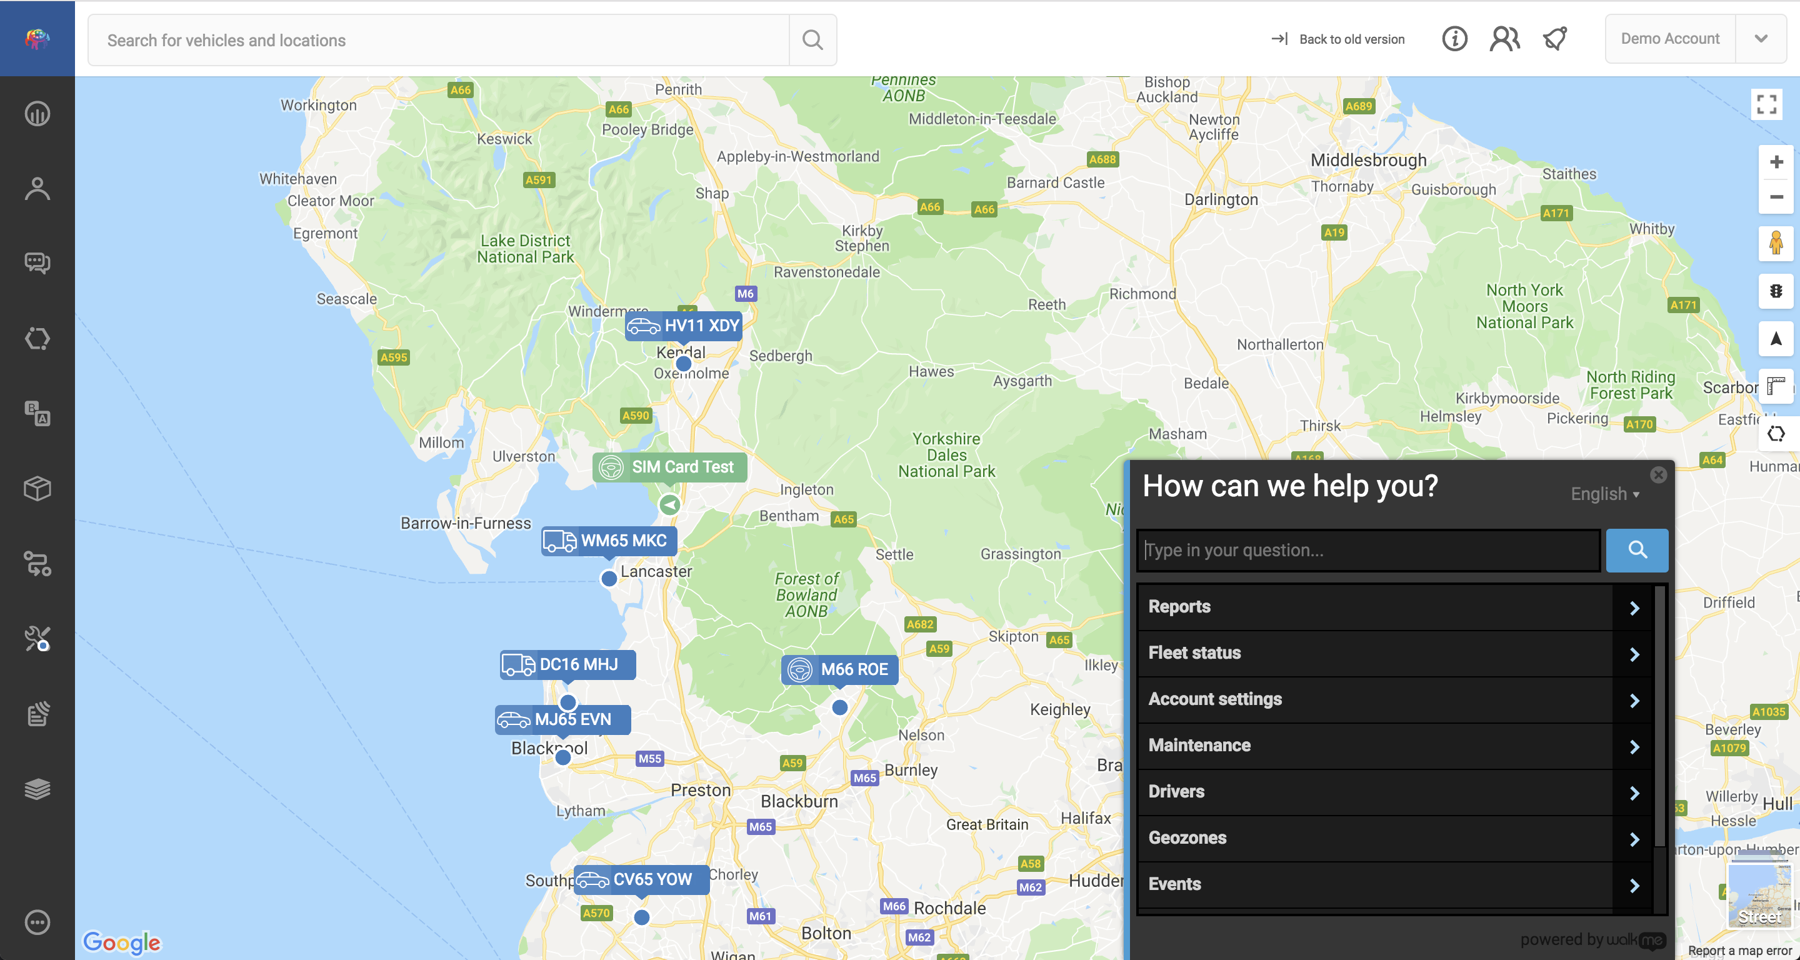The width and height of the screenshot is (1800, 960).
Task: Open the Demo Account dropdown arrow
Action: click(x=1761, y=38)
